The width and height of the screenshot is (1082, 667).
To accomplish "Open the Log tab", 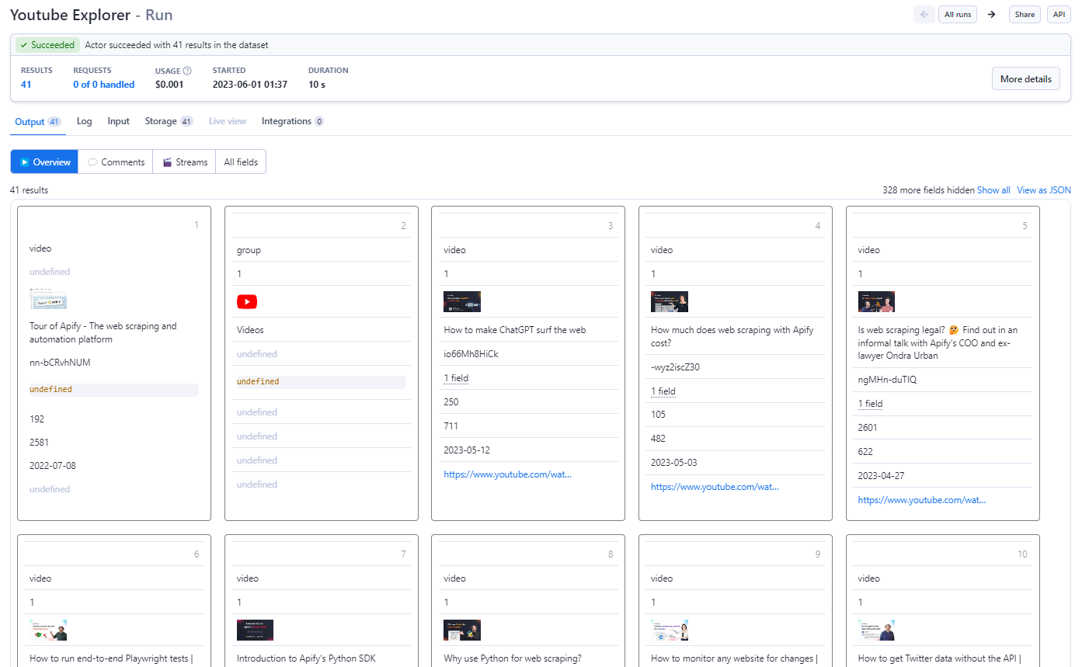I will 85,121.
